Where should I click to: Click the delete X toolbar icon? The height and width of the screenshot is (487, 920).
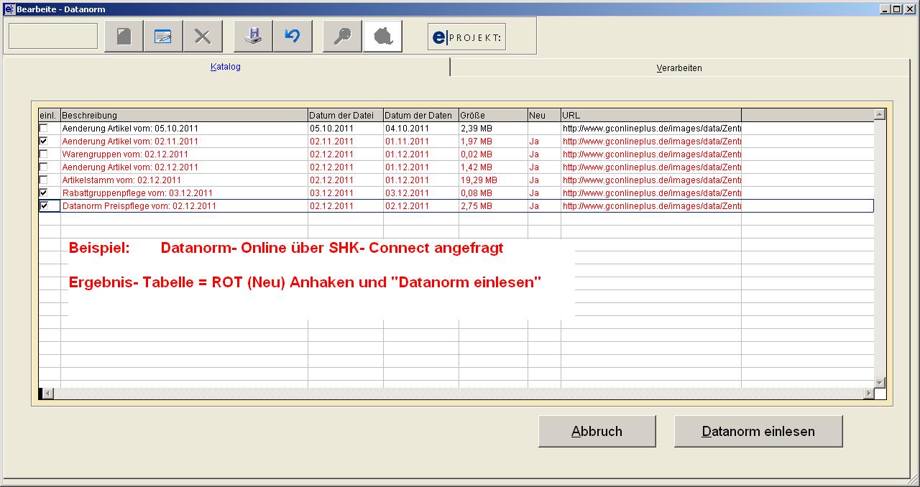(x=203, y=37)
